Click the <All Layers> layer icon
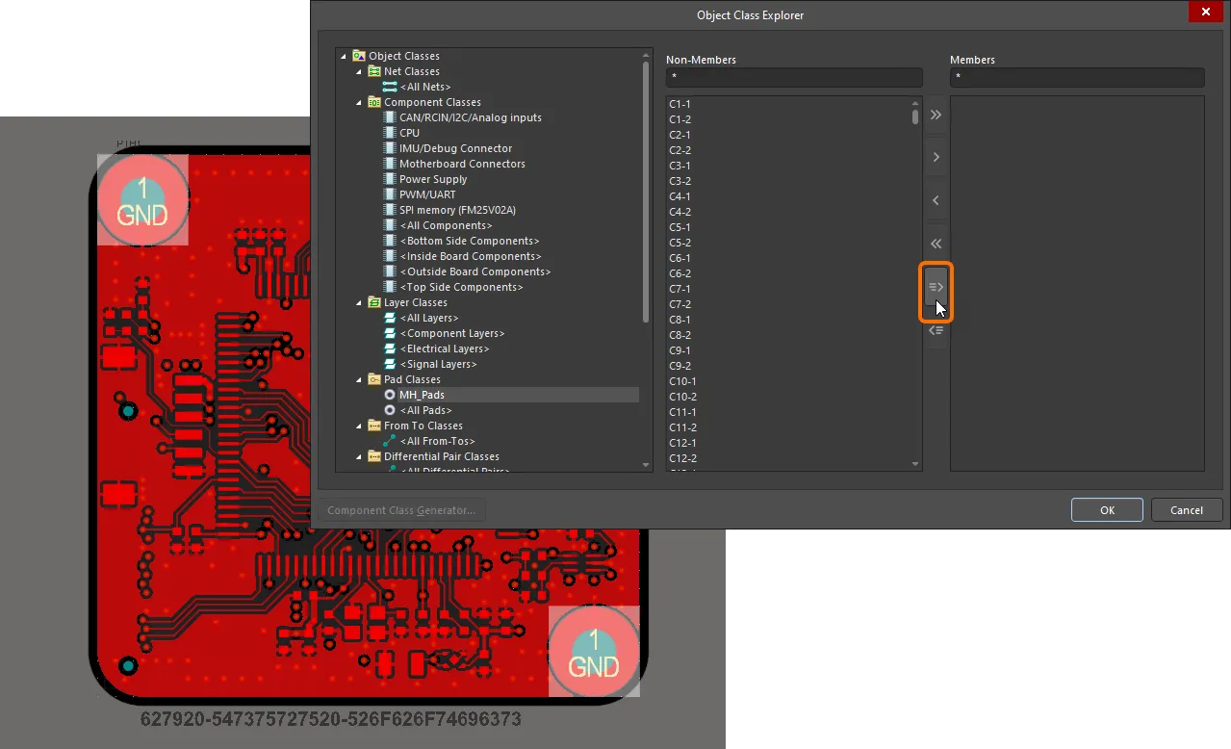Viewport: 1231px width, 749px height. tap(390, 318)
